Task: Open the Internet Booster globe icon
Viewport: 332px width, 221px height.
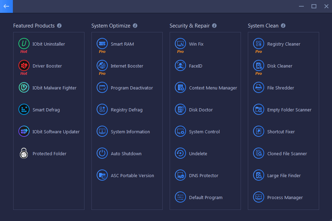Action: pos(102,65)
